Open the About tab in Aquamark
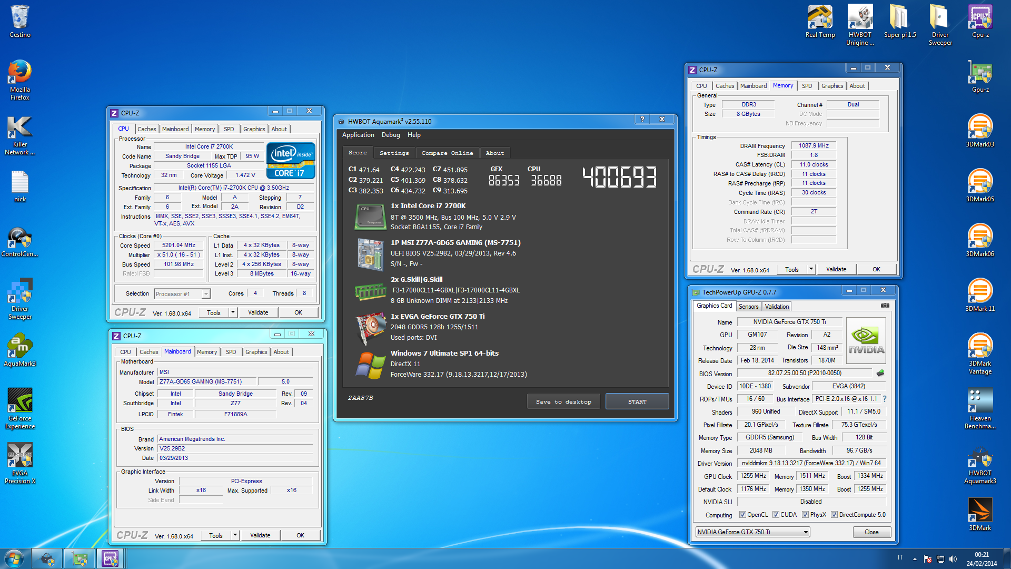 click(x=494, y=153)
